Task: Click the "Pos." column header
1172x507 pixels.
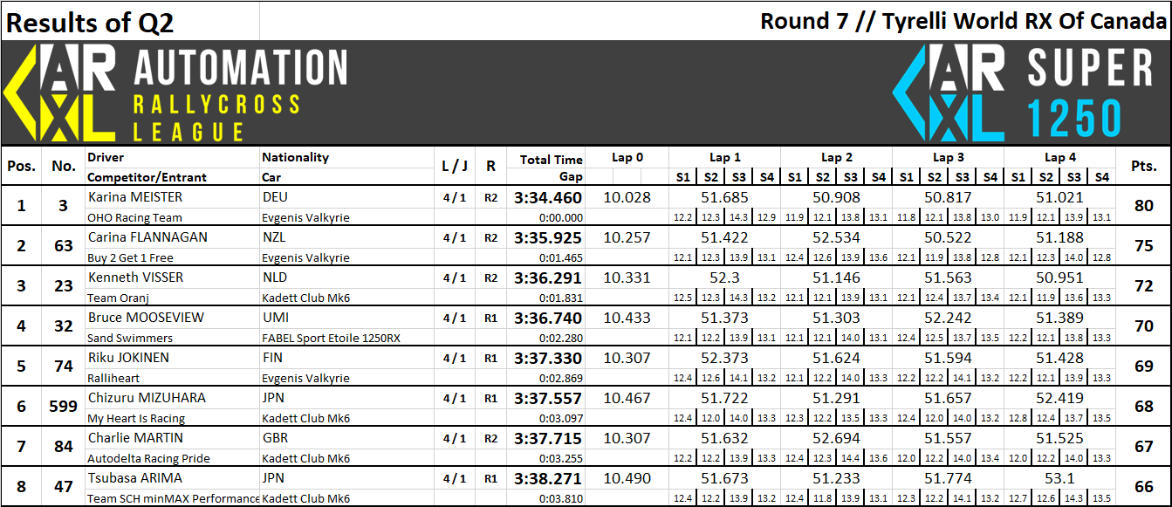Action: (x=21, y=166)
